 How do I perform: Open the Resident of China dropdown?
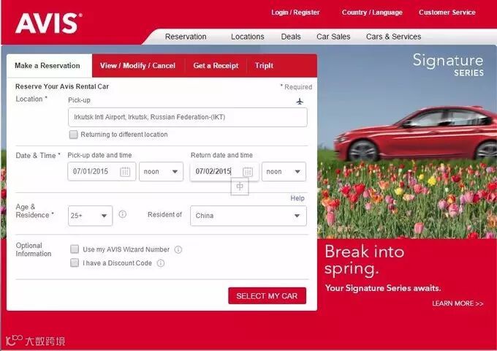(x=248, y=216)
